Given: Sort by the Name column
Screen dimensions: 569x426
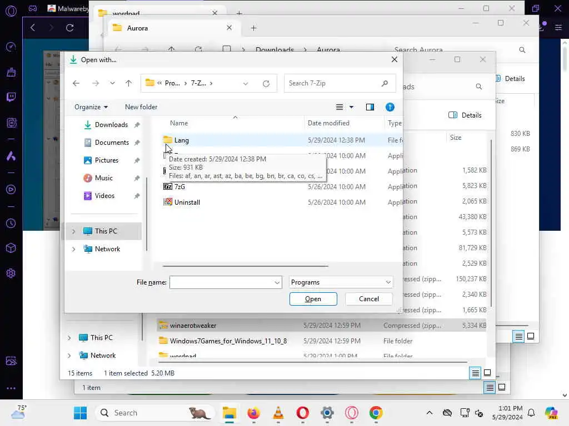Looking at the screenshot, I should 179,123.
